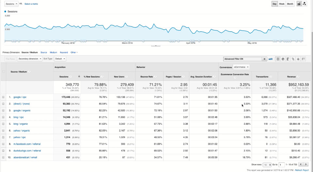Switch to line chart view icon

point(299,4)
